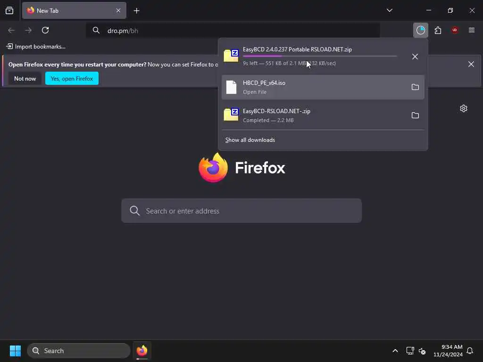Open the Windows Start menu

(x=15, y=351)
